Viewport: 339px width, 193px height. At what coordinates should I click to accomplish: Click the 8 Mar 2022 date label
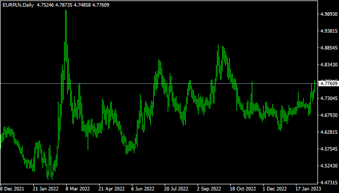77,189
